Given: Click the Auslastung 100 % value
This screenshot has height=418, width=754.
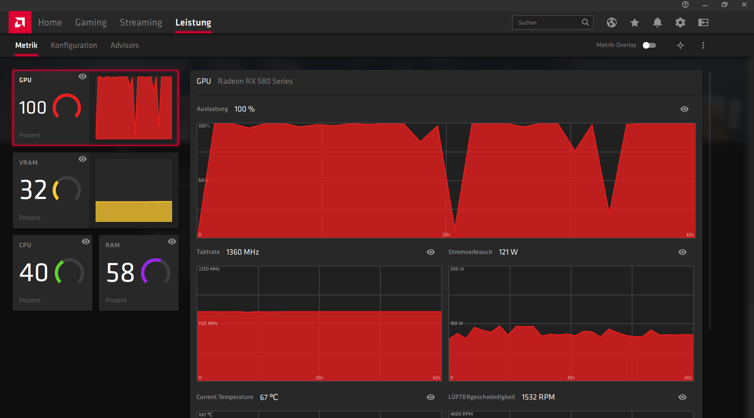Looking at the screenshot, I should tap(244, 109).
